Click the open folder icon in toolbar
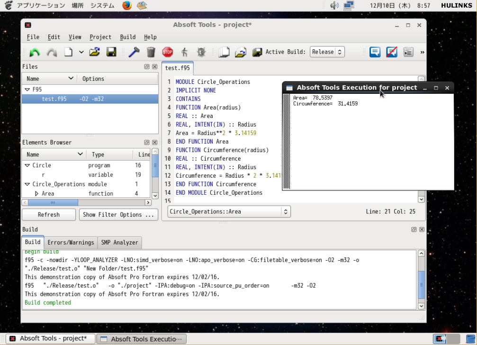This screenshot has width=477, height=345. tap(95, 52)
